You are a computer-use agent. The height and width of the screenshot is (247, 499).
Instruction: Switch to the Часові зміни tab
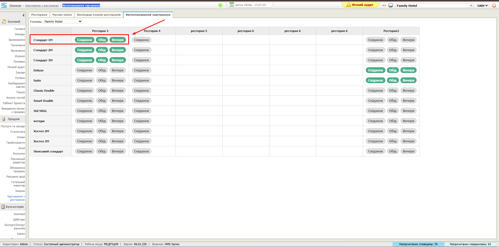tap(62, 15)
